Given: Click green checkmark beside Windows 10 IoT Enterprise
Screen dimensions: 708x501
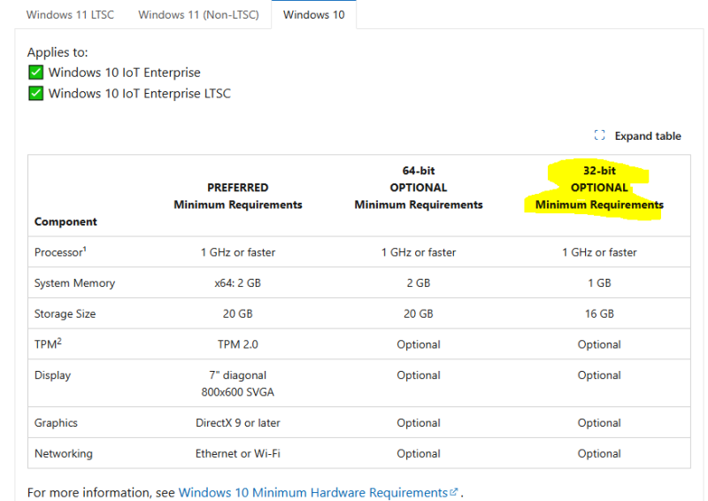Looking at the screenshot, I should pyautogui.click(x=35, y=73).
